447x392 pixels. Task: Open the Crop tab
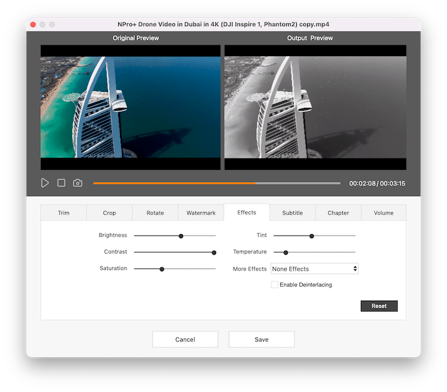pyautogui.click(x=109, y=213)
